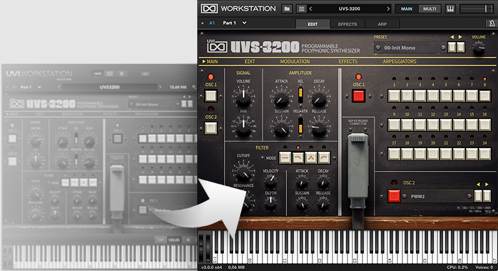This screenshot has height=271, width=498.
Task: Select the high-pass filter mode button
Action: tap(324, 157)
